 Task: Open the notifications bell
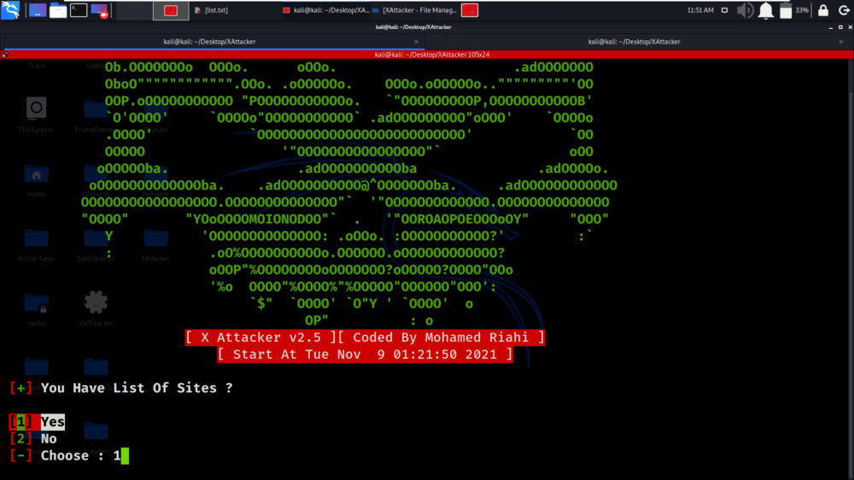pyautogui.click(x=766, y=10)
